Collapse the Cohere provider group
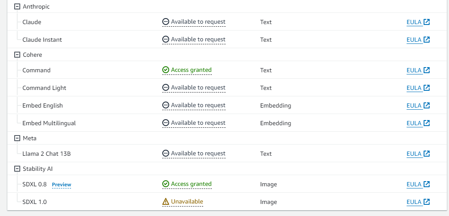Screen dimensions: 449x216 [x=17, y=55]
